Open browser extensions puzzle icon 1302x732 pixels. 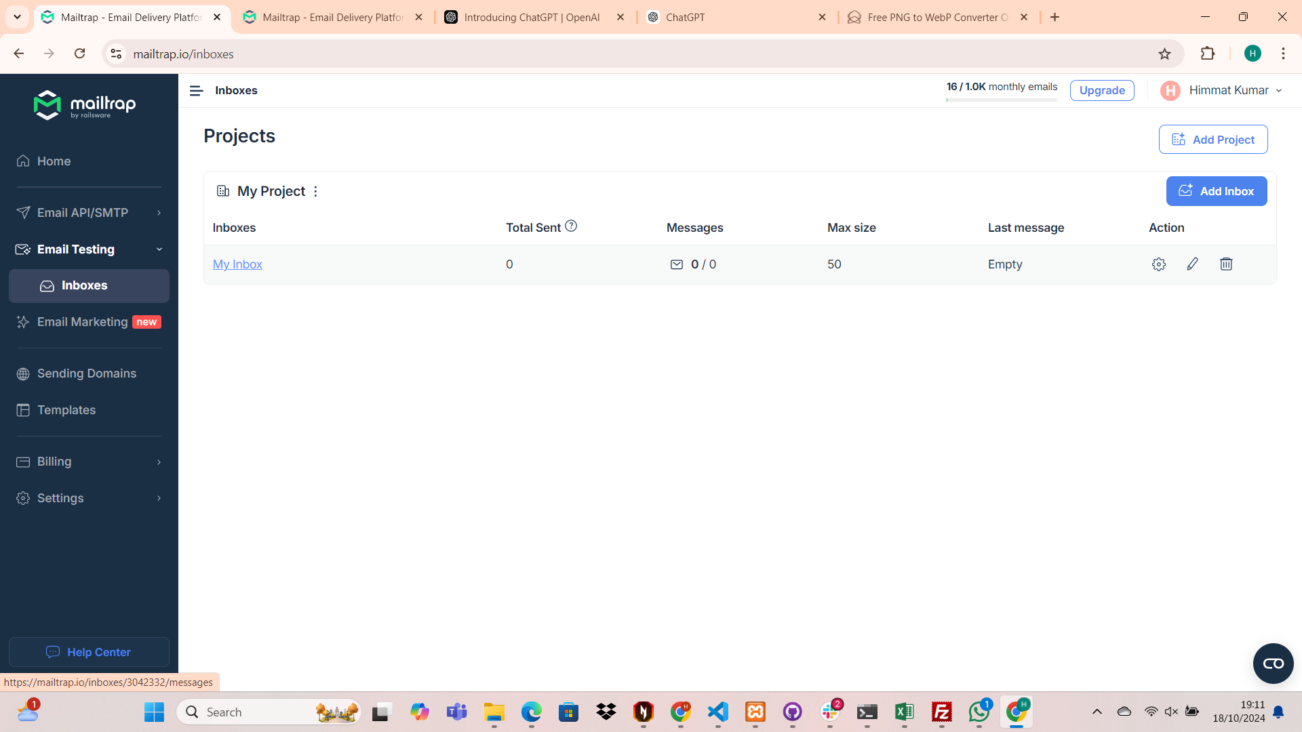(x=1208, y=54)
